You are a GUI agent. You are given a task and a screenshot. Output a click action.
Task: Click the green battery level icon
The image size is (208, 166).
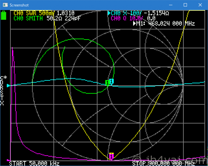click(4, 15)
